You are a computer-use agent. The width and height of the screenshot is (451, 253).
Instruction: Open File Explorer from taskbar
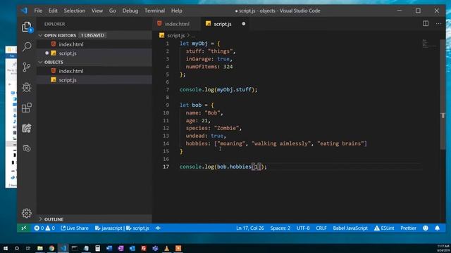(40, 248)
